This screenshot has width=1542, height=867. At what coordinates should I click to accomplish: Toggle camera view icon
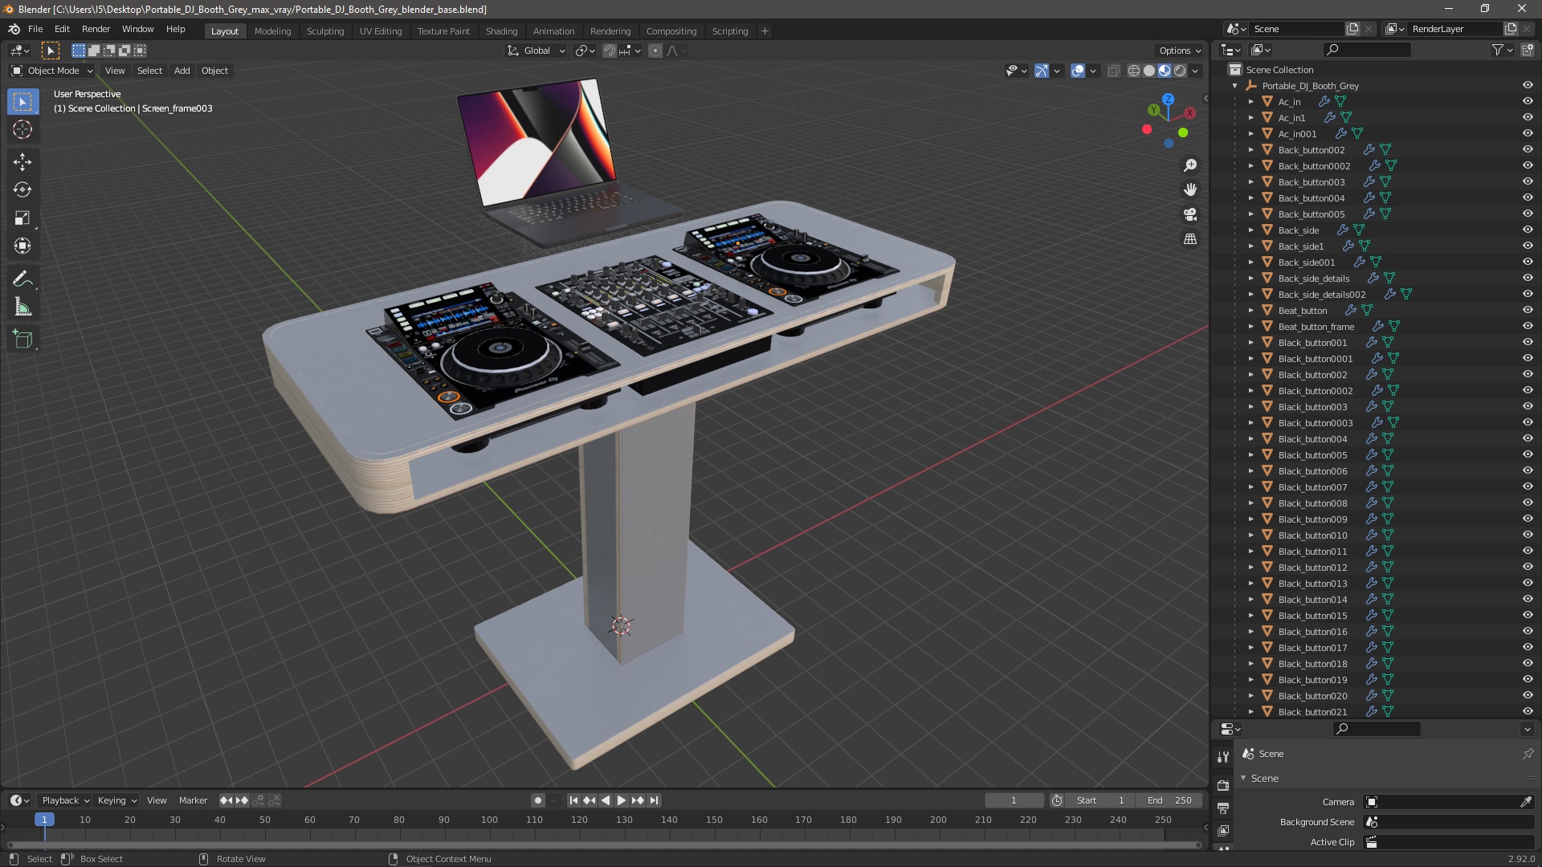[1190, 214]
